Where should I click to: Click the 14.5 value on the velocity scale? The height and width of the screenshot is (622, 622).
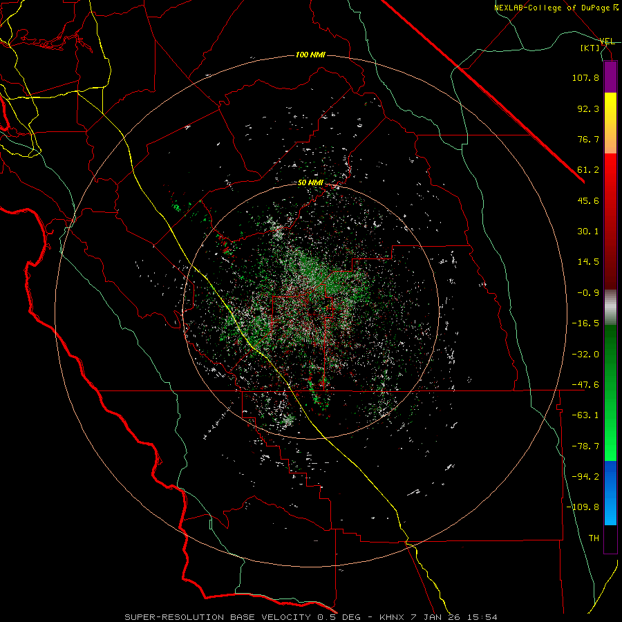tap(588, 262)
